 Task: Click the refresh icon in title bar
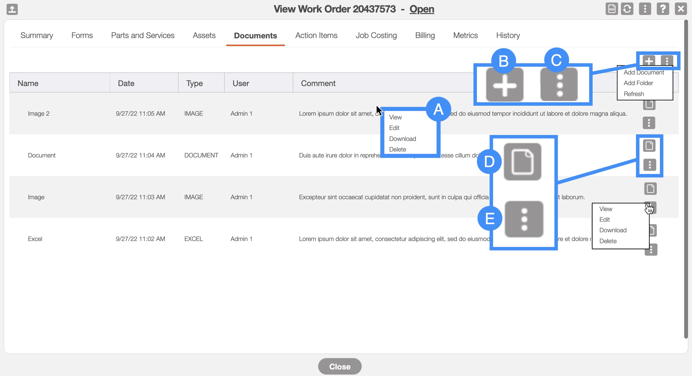tap(627, 9)
